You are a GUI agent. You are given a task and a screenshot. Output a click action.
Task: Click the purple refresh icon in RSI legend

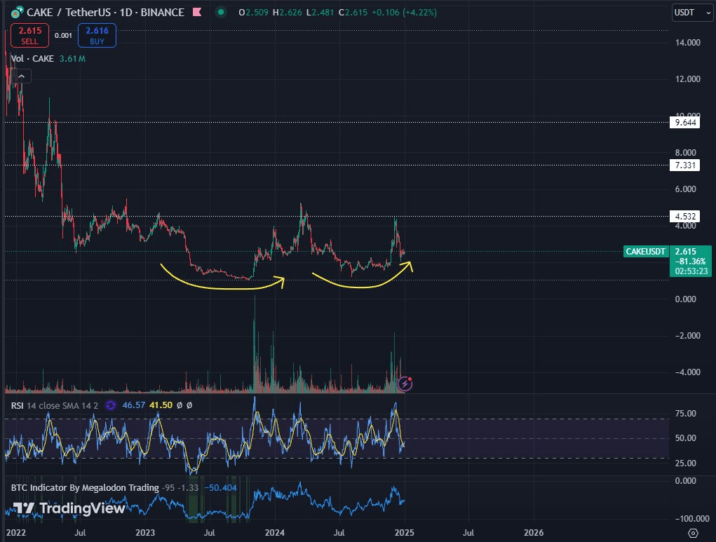110,405
